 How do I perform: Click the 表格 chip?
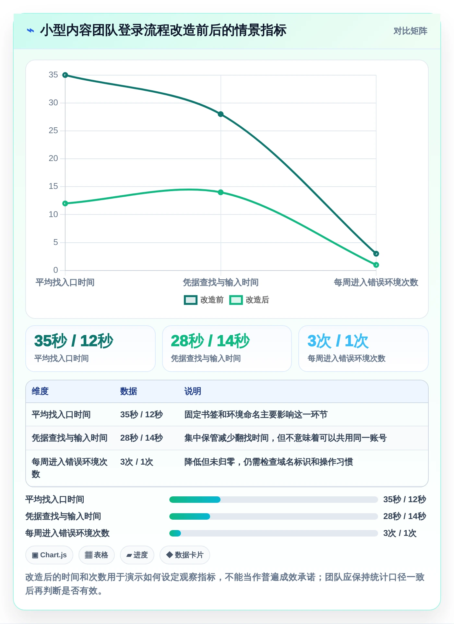(x=96, y=555)
